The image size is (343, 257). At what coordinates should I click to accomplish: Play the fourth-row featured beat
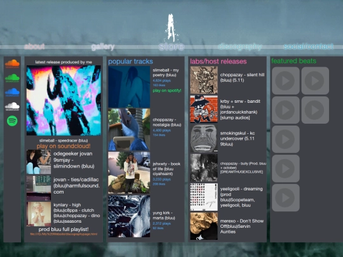285,169
